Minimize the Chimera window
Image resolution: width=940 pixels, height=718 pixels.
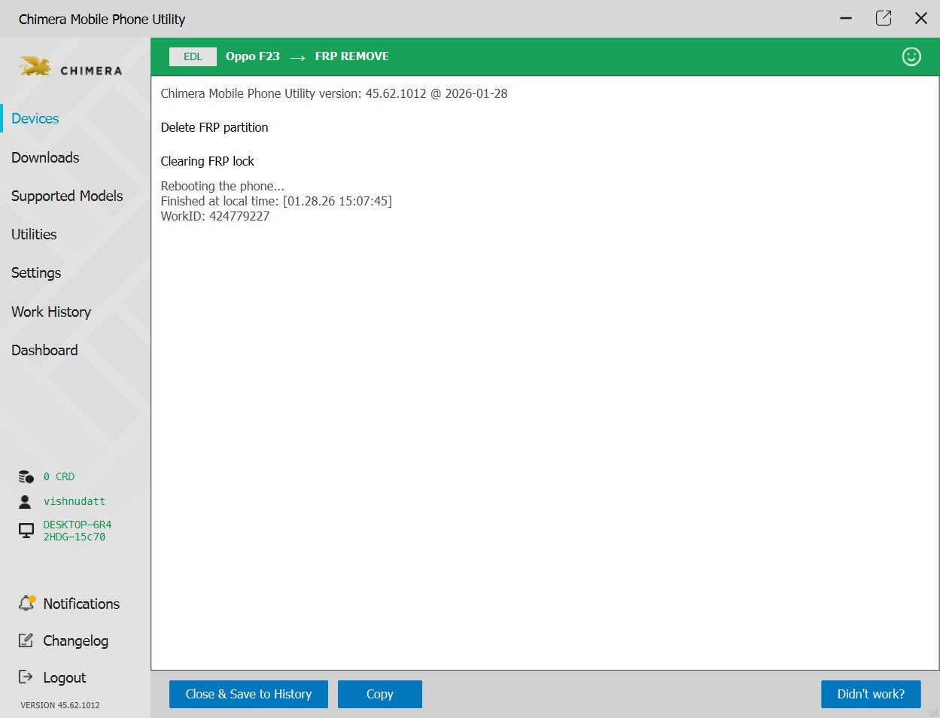click(x=846, y=18)
